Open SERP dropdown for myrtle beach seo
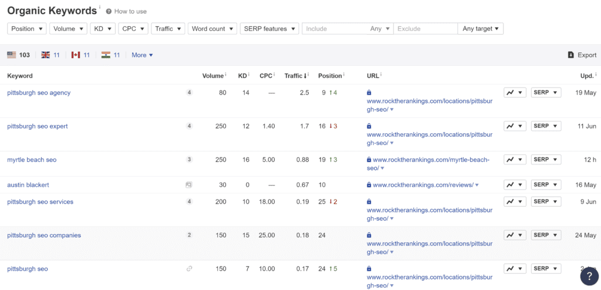601x290 pixels. pos(546,159)
